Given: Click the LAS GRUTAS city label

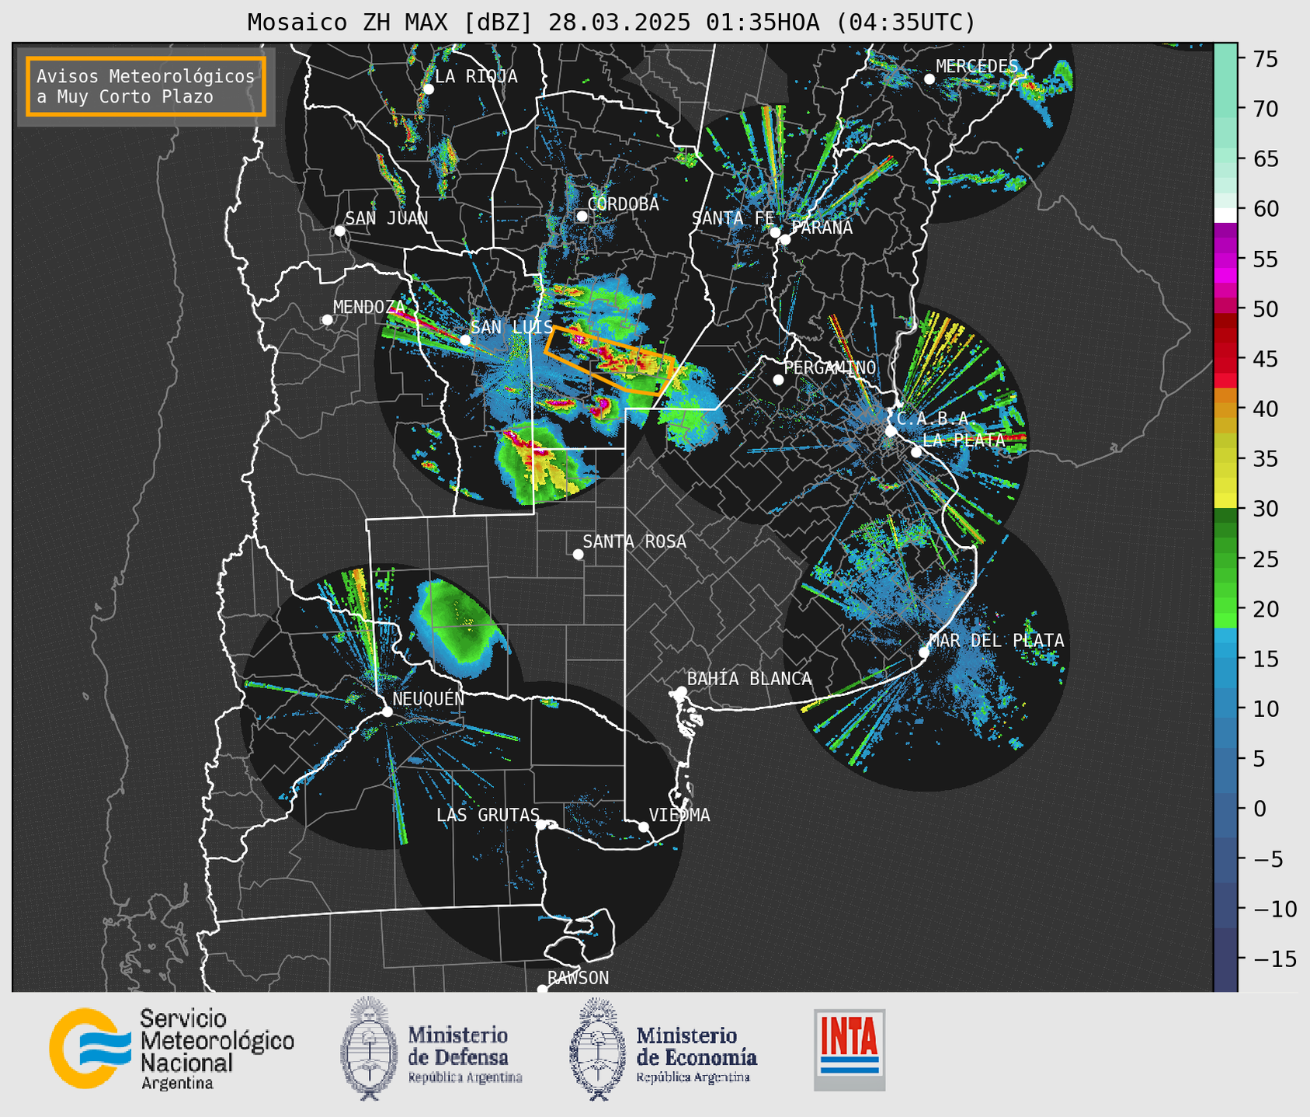Looking at the screenshot, I should pos(488,815).
